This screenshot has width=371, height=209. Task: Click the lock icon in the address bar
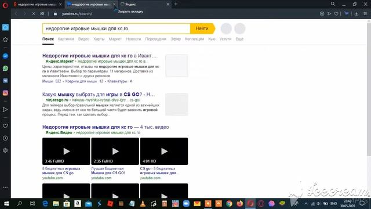point(56,14)
